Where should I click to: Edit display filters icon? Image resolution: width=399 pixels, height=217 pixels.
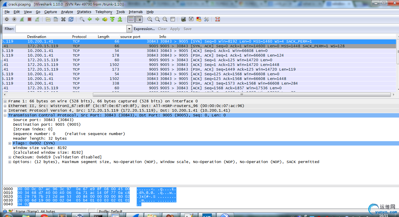[x=191, y=19]
